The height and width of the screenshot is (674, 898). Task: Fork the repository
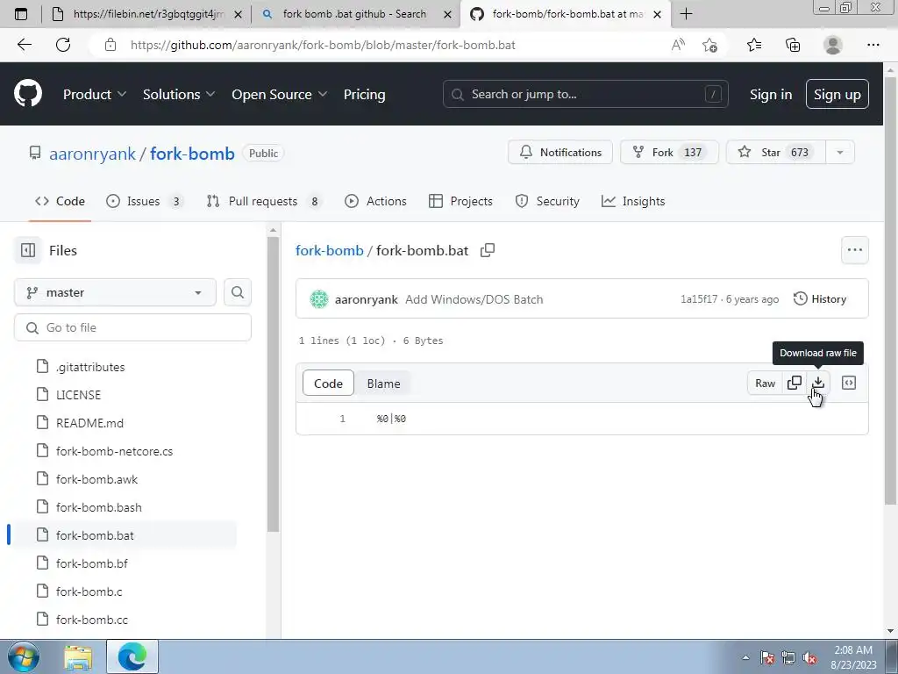coord(669,153)
